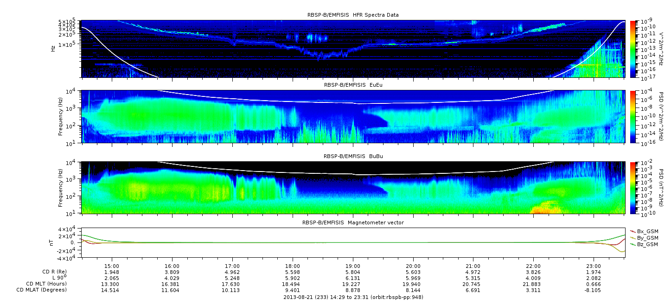Image resolution: width=671 pixels, height=305 pixels.
Task: Click the nT axis label of magnetometer plot
Action: point(53,242)
